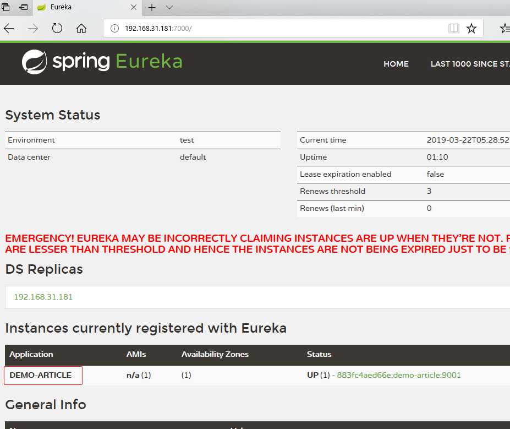Click the Renews (last min) value 0

[x=429, y=208]
